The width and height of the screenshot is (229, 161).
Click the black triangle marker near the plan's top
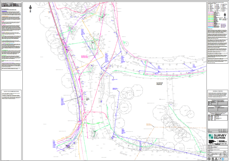click(x=104, y=16)
